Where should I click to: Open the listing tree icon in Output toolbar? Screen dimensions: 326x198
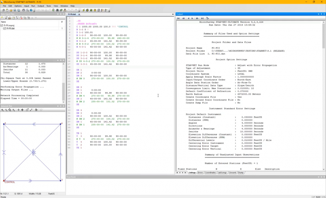point(208,18)
